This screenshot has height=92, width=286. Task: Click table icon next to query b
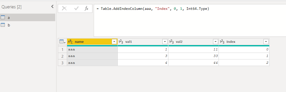[3, 25]
